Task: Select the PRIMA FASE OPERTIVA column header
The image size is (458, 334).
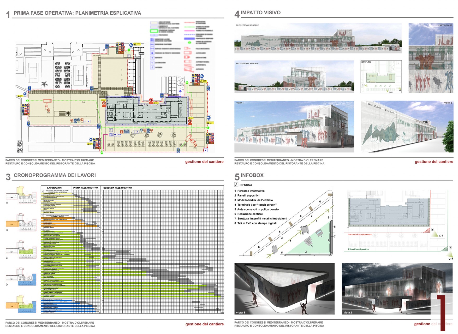Action: pos(86,188)
